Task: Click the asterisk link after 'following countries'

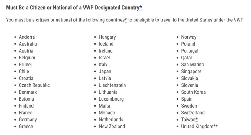Action: (x=125, y=20)
